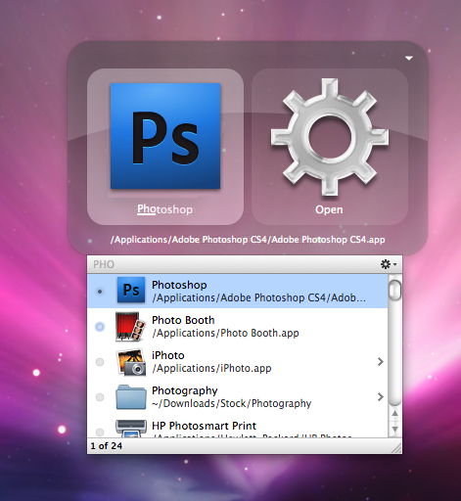Click the large Photoshop icon pane
Viewport: 461px width, 501px height.
tap(165, 147)
